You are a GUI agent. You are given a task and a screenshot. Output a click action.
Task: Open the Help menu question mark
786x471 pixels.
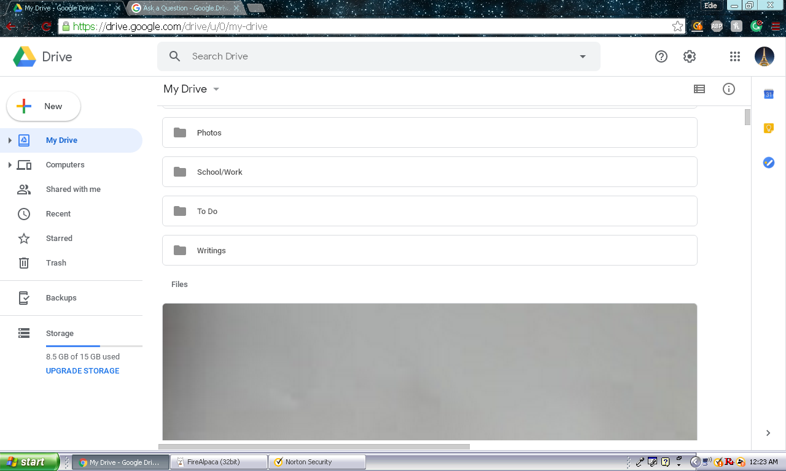click(661, 56)
